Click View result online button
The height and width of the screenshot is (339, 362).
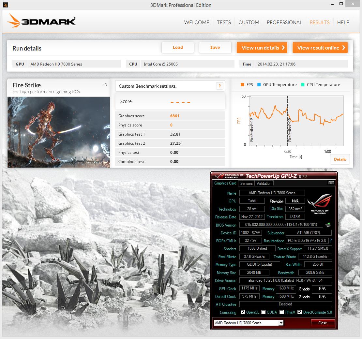(x=320, y=48)
